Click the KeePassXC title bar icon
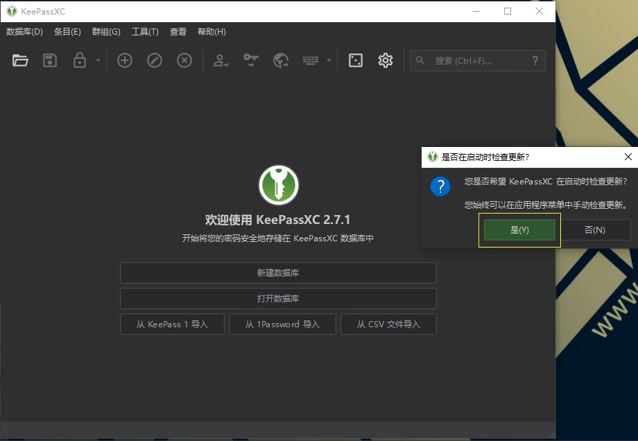 click(x=12, y=11)
